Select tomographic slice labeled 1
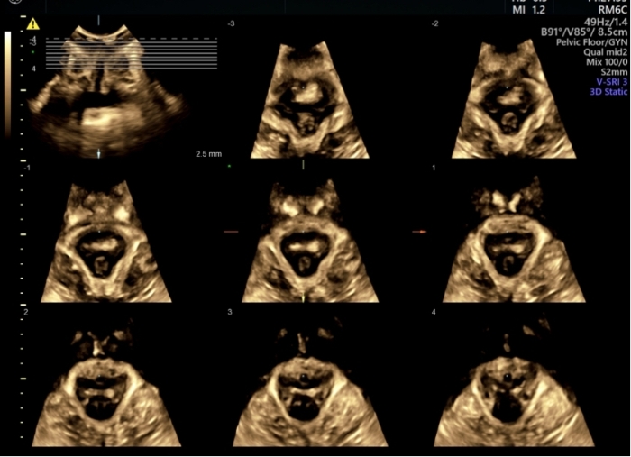 (514, 240)
